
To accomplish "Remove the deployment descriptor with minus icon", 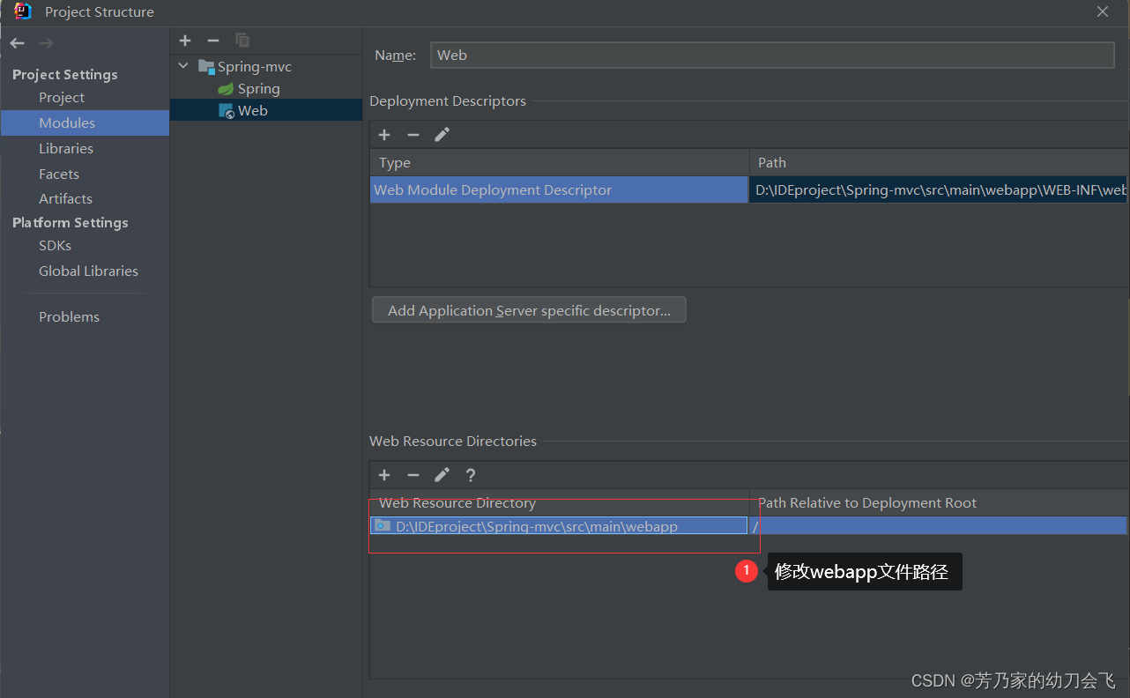I will [x=413, y=135].
